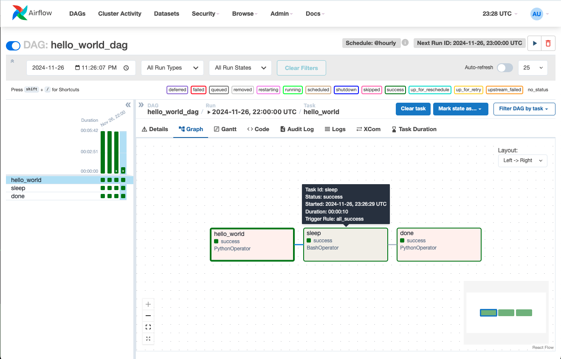Click the fit view icon in graph controls

(148, 327)
